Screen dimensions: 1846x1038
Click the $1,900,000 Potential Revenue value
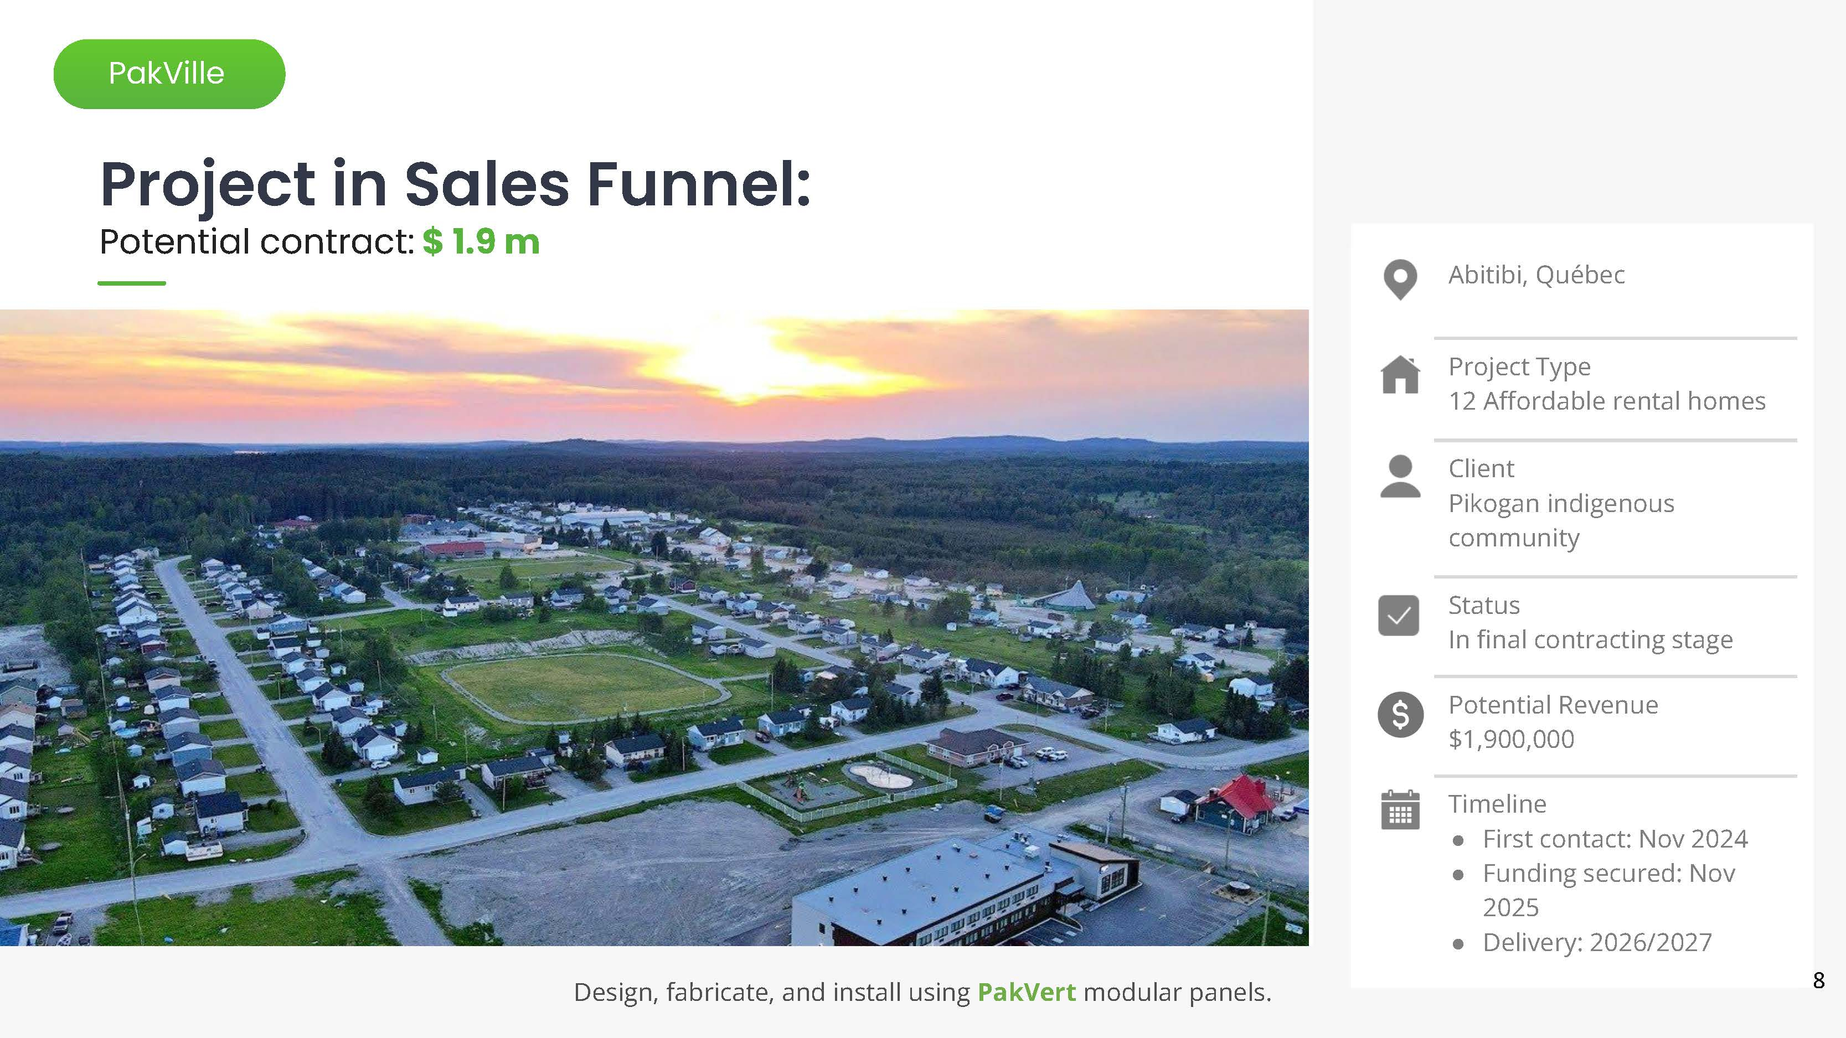point(1510,739)
